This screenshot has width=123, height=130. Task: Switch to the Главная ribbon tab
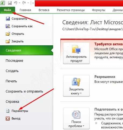pyautogui.click(x=25, y=10)
